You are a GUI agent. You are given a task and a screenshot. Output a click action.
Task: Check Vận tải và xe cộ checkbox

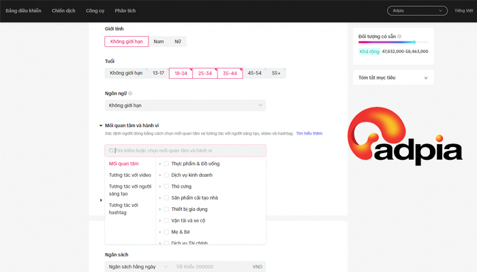pyautogui.click(x=166, y=220)
